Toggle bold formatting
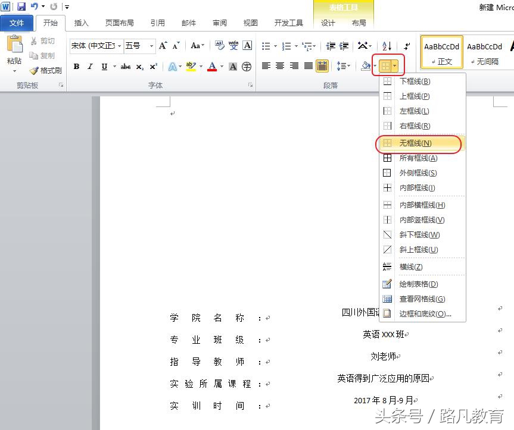Viewport: 514px width, 430px height. 76,67
